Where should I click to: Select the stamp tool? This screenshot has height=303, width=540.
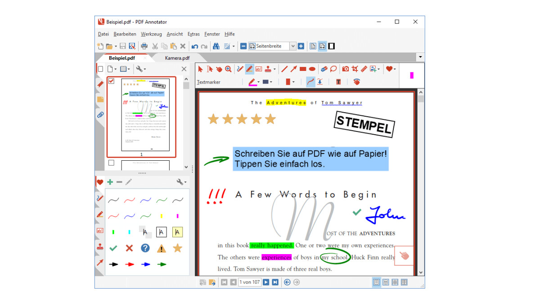point(268,69)
